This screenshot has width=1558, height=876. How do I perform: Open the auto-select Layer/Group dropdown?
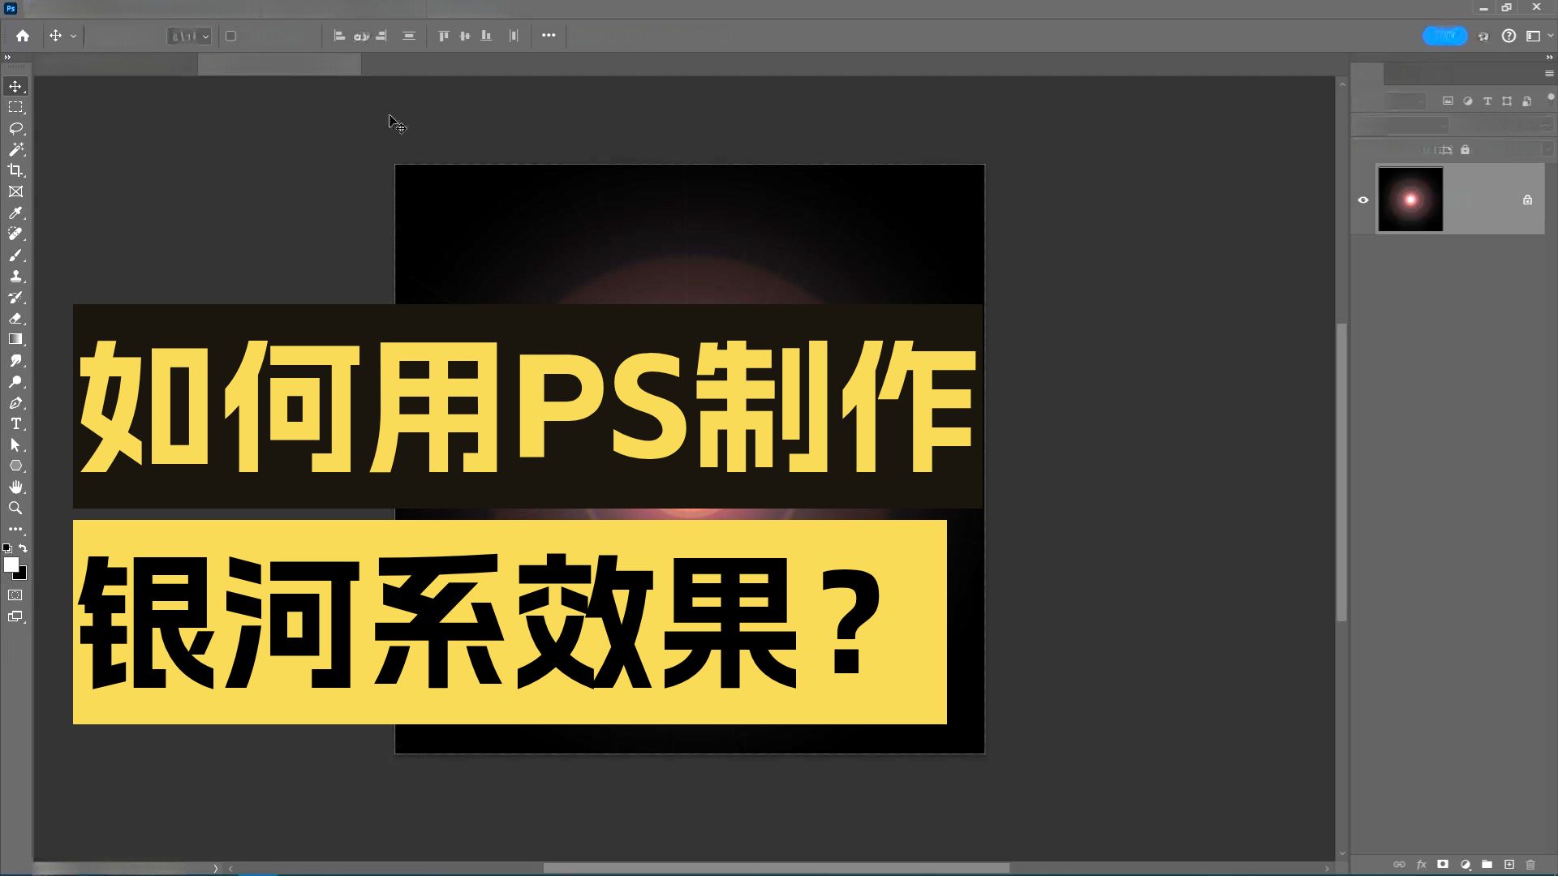[189, 36]
